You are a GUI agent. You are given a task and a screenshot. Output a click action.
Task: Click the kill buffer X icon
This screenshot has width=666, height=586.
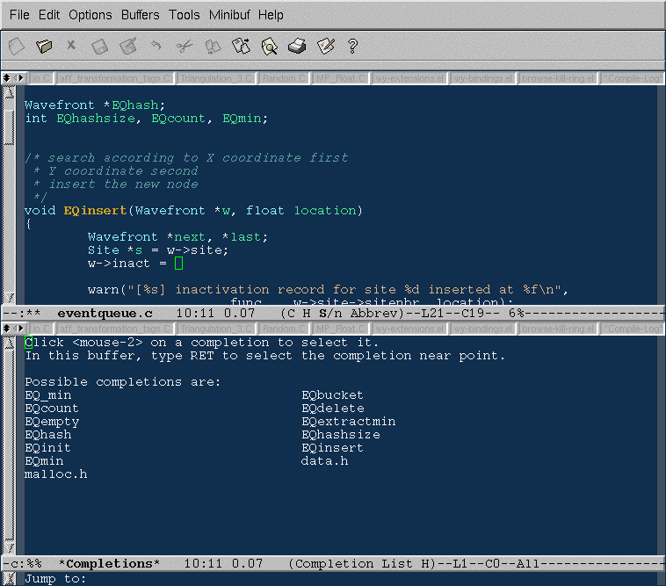pyautogui.click(x=71, y=46)
